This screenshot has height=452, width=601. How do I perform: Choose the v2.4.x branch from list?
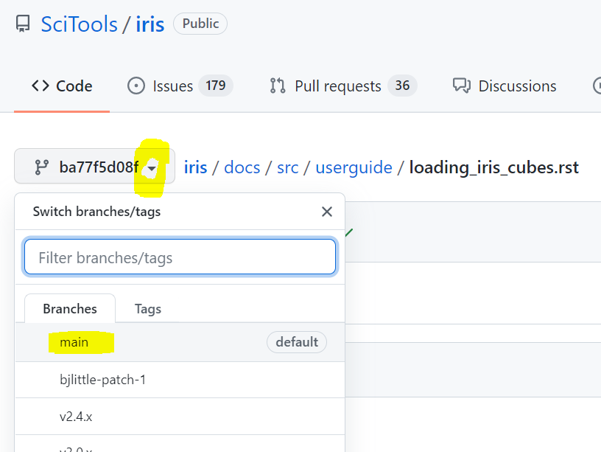[x=76, y=417]
